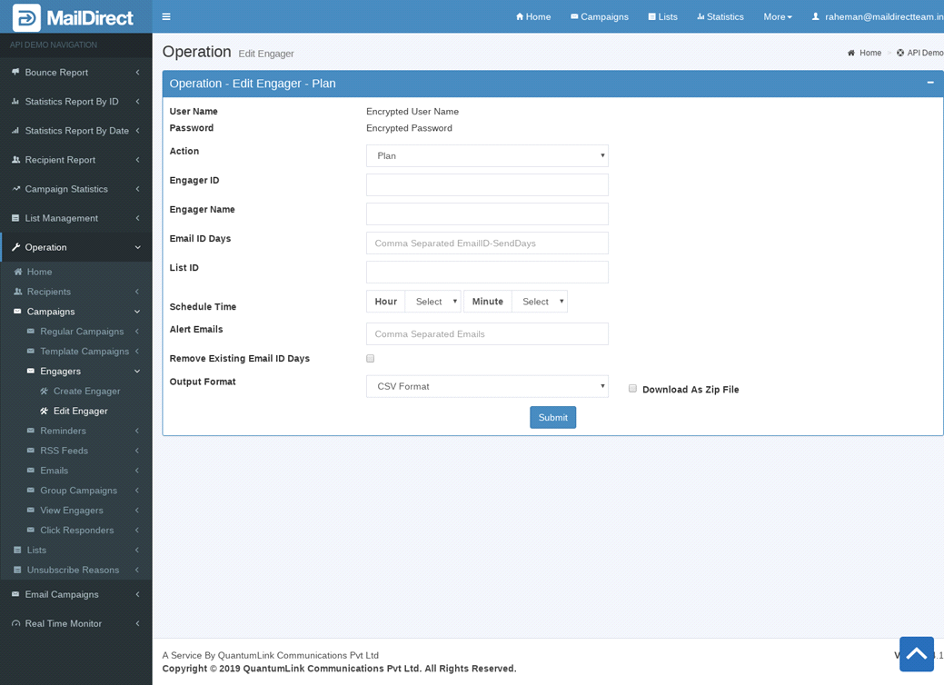Click the Home icon in breadcrumb
This screenshot has height=685, width=944.
pyautogui.click(x=851, y=53)
